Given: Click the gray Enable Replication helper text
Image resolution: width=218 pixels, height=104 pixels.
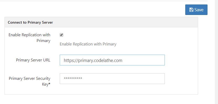Looking at the screenshot, I should [x=88, y=44].
